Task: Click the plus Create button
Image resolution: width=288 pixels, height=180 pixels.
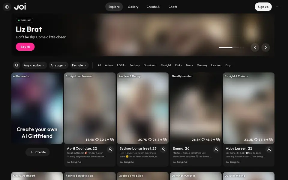Action: pyautogui.click(x=38, y=152)
